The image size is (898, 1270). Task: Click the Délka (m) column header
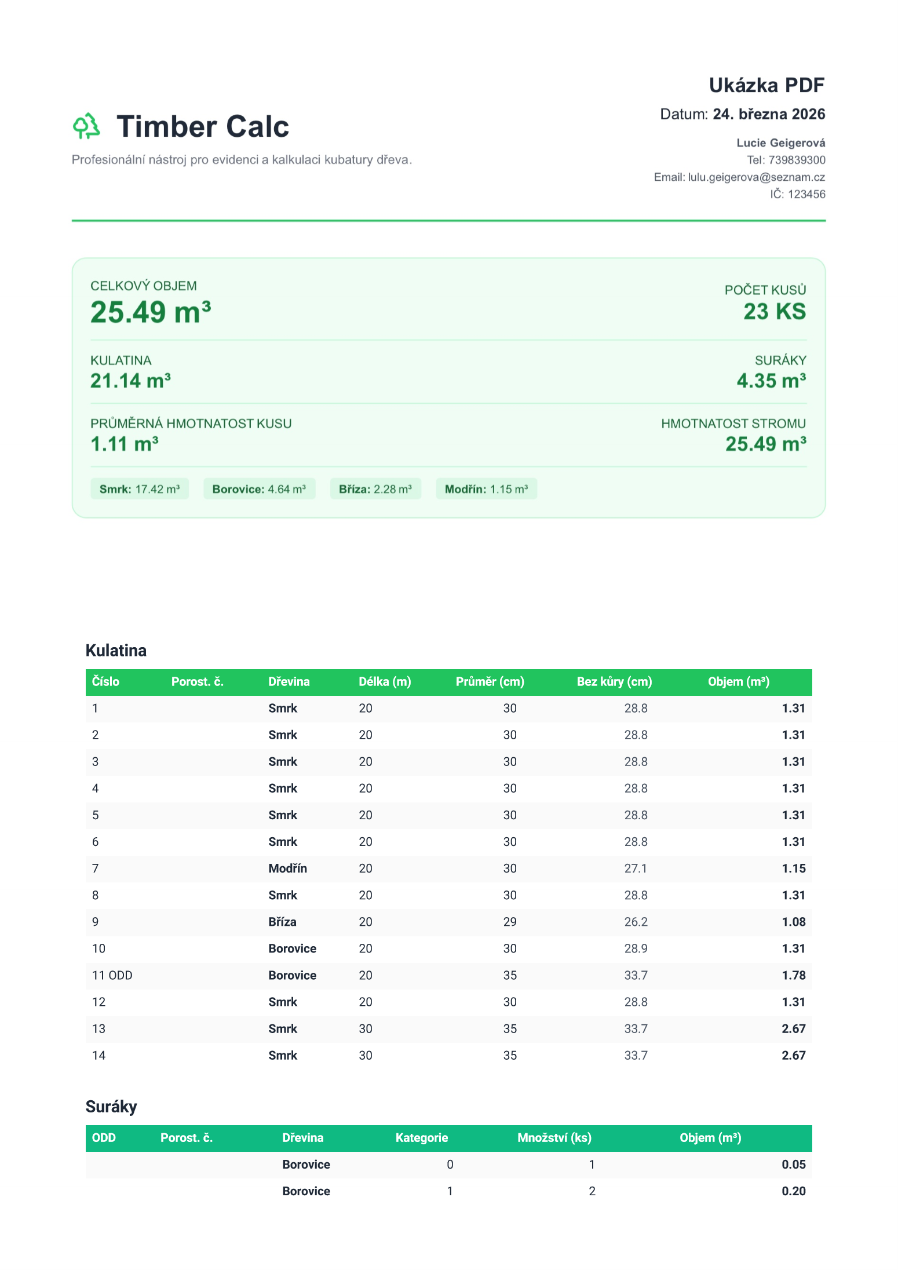click(x=385, y=682)
